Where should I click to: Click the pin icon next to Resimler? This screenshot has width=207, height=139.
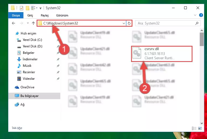[x=58, y=72]
